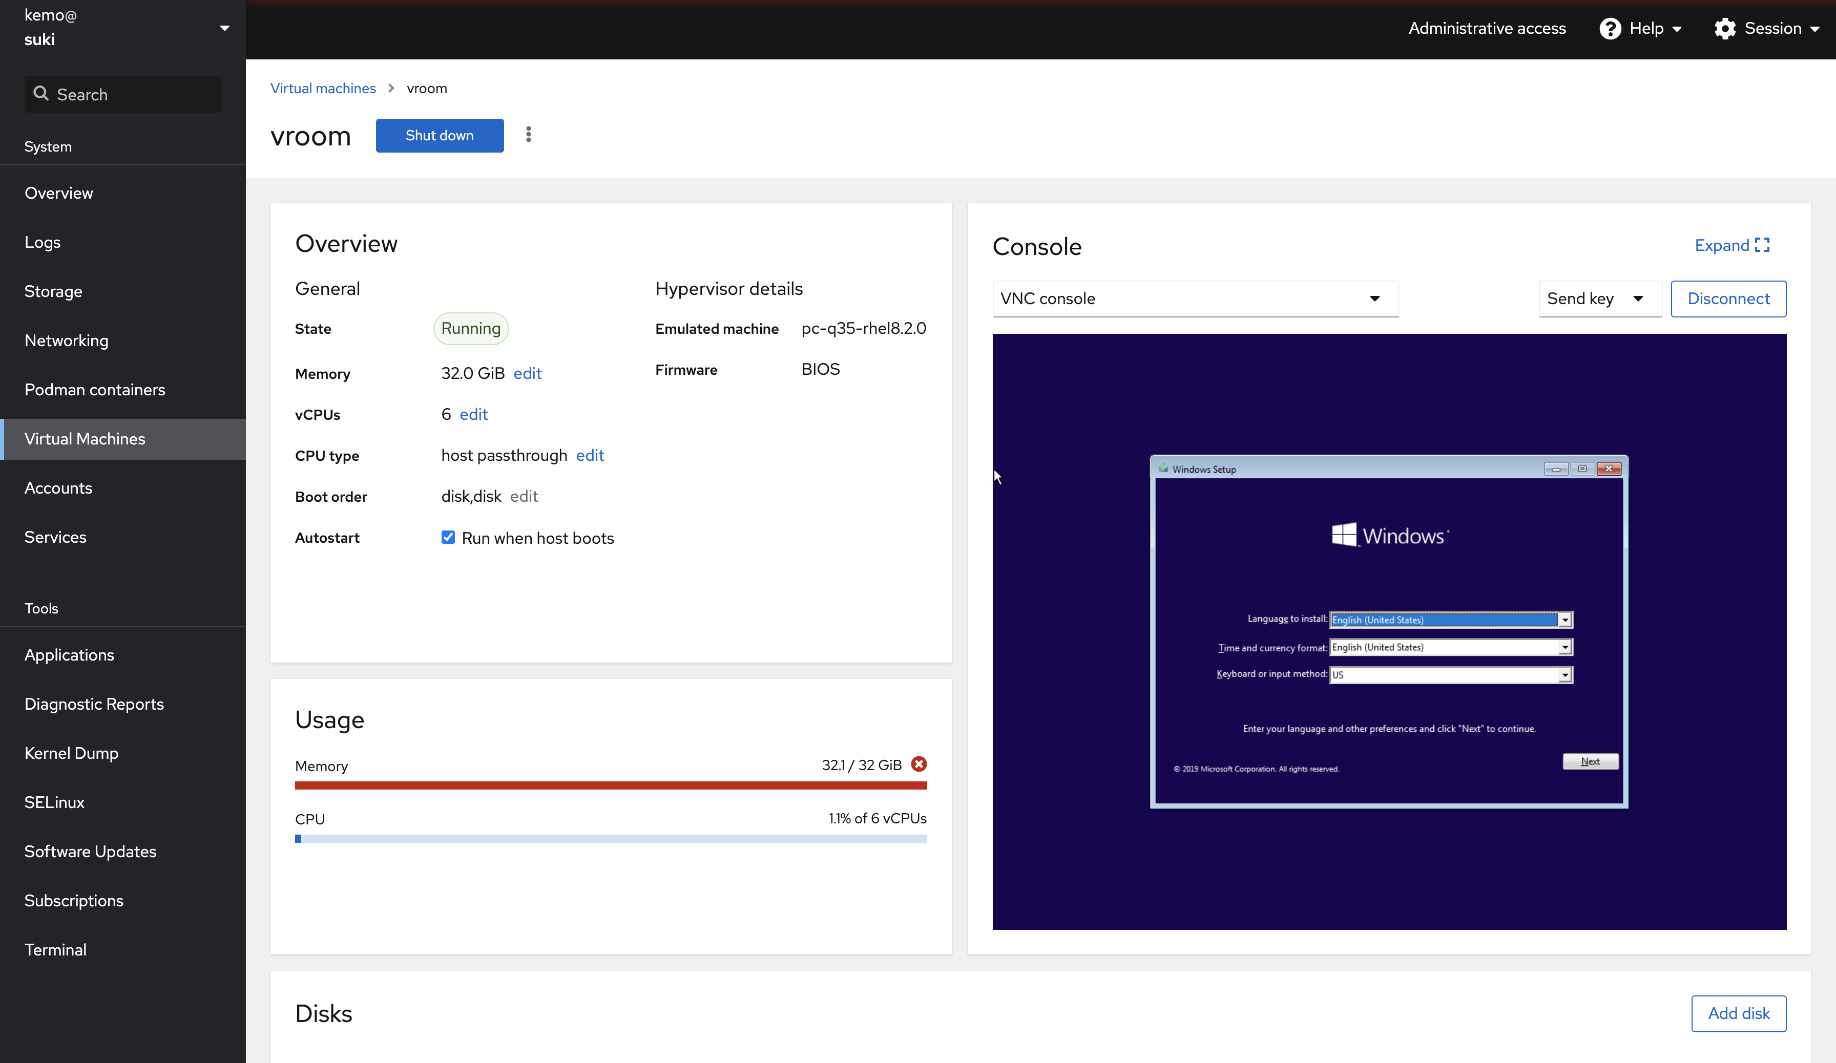Click the Expand fullscreen icon in Console
Image resolution: width=1836 pixels, height=1063 pixels.
pos(1762,245)
